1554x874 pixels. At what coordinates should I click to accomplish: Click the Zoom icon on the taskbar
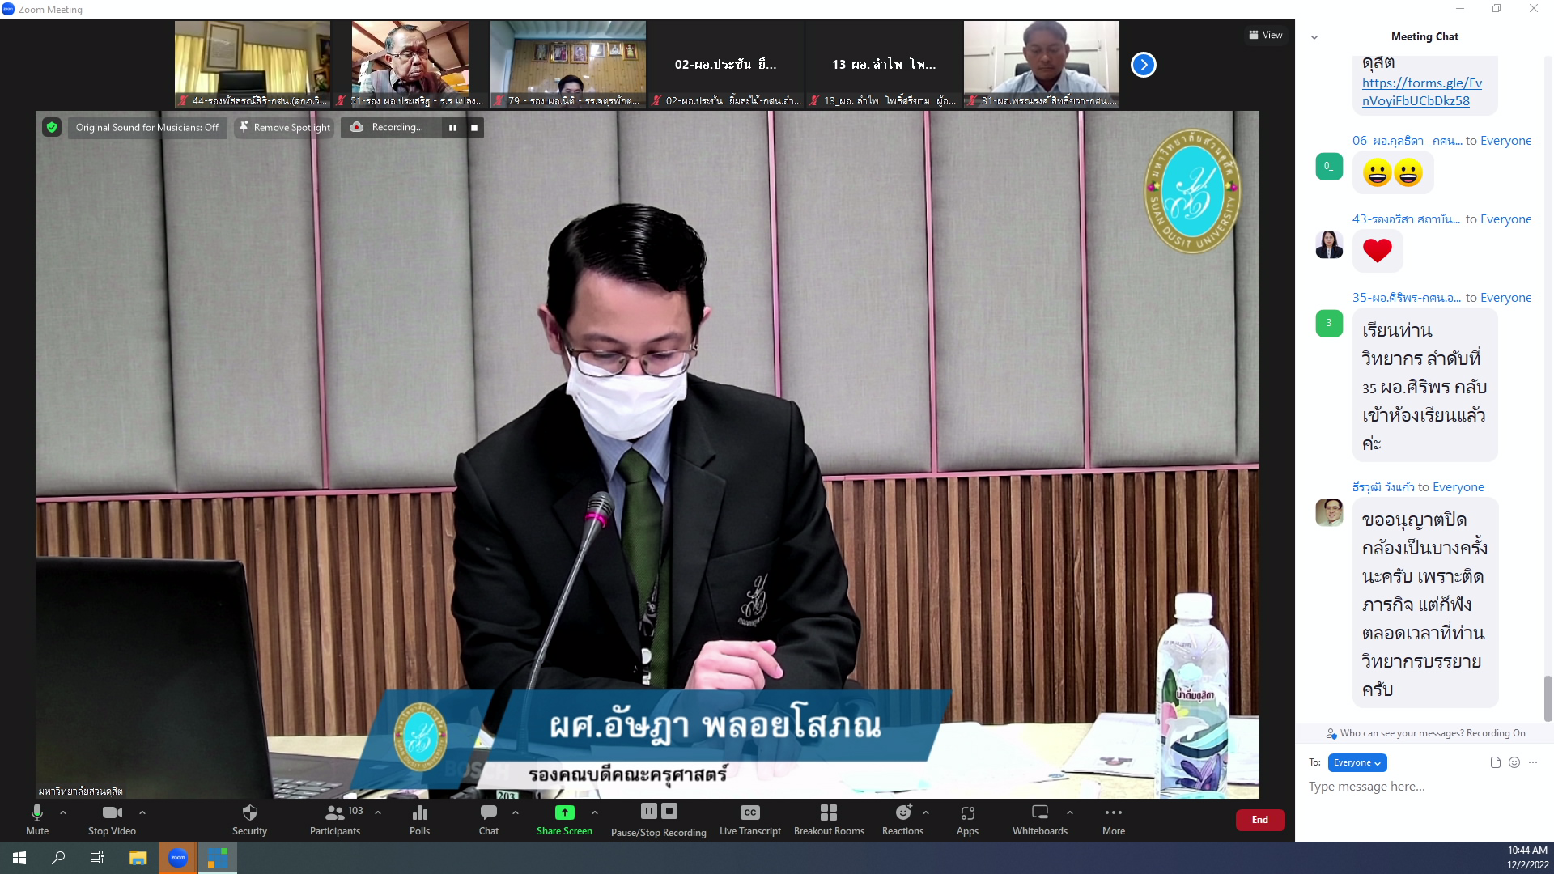pyautogui.click(x=178, y=858)
